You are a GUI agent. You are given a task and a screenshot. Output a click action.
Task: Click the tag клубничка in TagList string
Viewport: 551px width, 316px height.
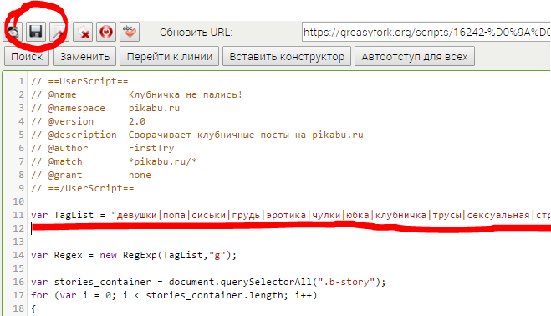pos(400,215)
